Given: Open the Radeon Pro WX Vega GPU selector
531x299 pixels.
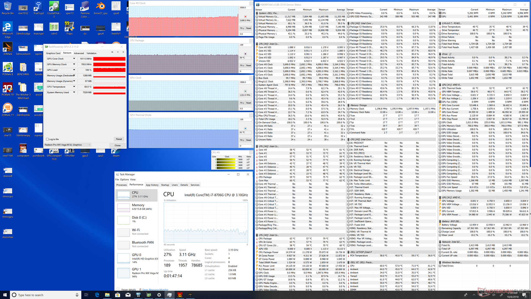Looking at the screenshot, I should (x=67, y=145).
